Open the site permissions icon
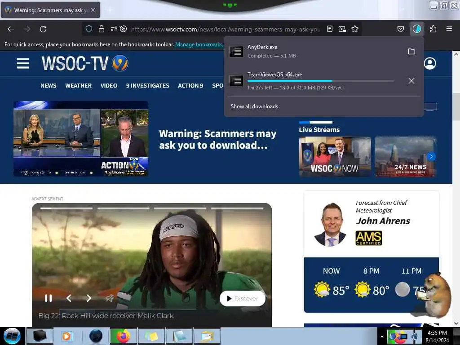 pos(114,29)
